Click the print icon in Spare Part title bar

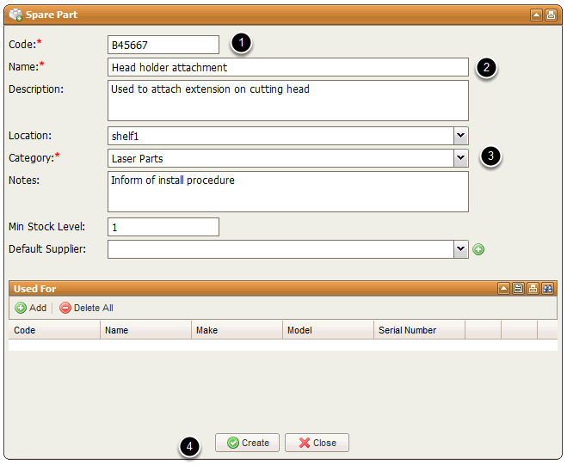551,15
